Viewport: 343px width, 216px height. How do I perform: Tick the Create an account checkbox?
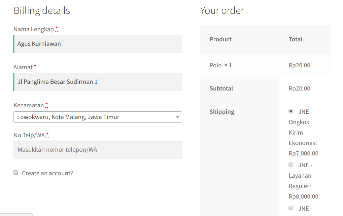[x=15, y=173]
